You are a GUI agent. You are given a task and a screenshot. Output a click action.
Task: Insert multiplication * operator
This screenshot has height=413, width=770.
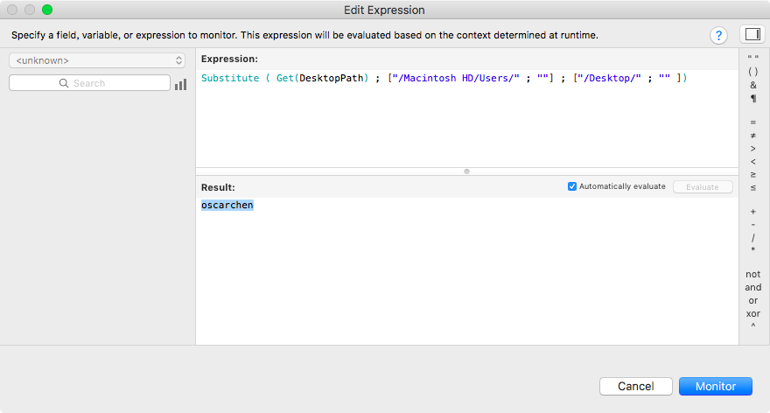pyautogui.click(x=752, y=250)
